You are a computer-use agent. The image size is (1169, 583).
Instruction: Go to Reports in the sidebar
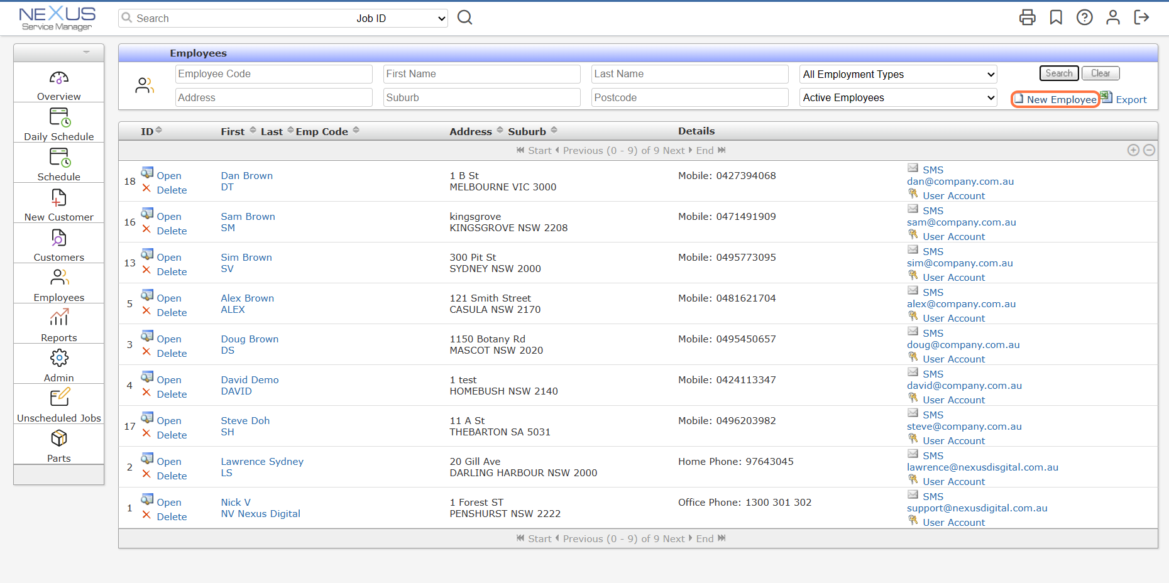(59, 325)
